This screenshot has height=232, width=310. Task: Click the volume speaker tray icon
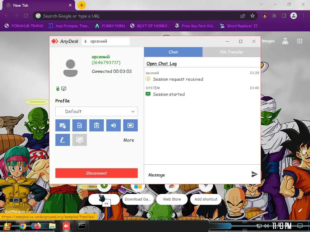pyautogui.click(x=266, y=226)
